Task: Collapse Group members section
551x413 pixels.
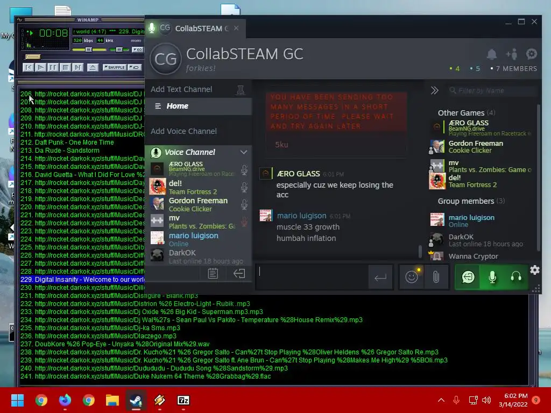Action: click(471, 201)
